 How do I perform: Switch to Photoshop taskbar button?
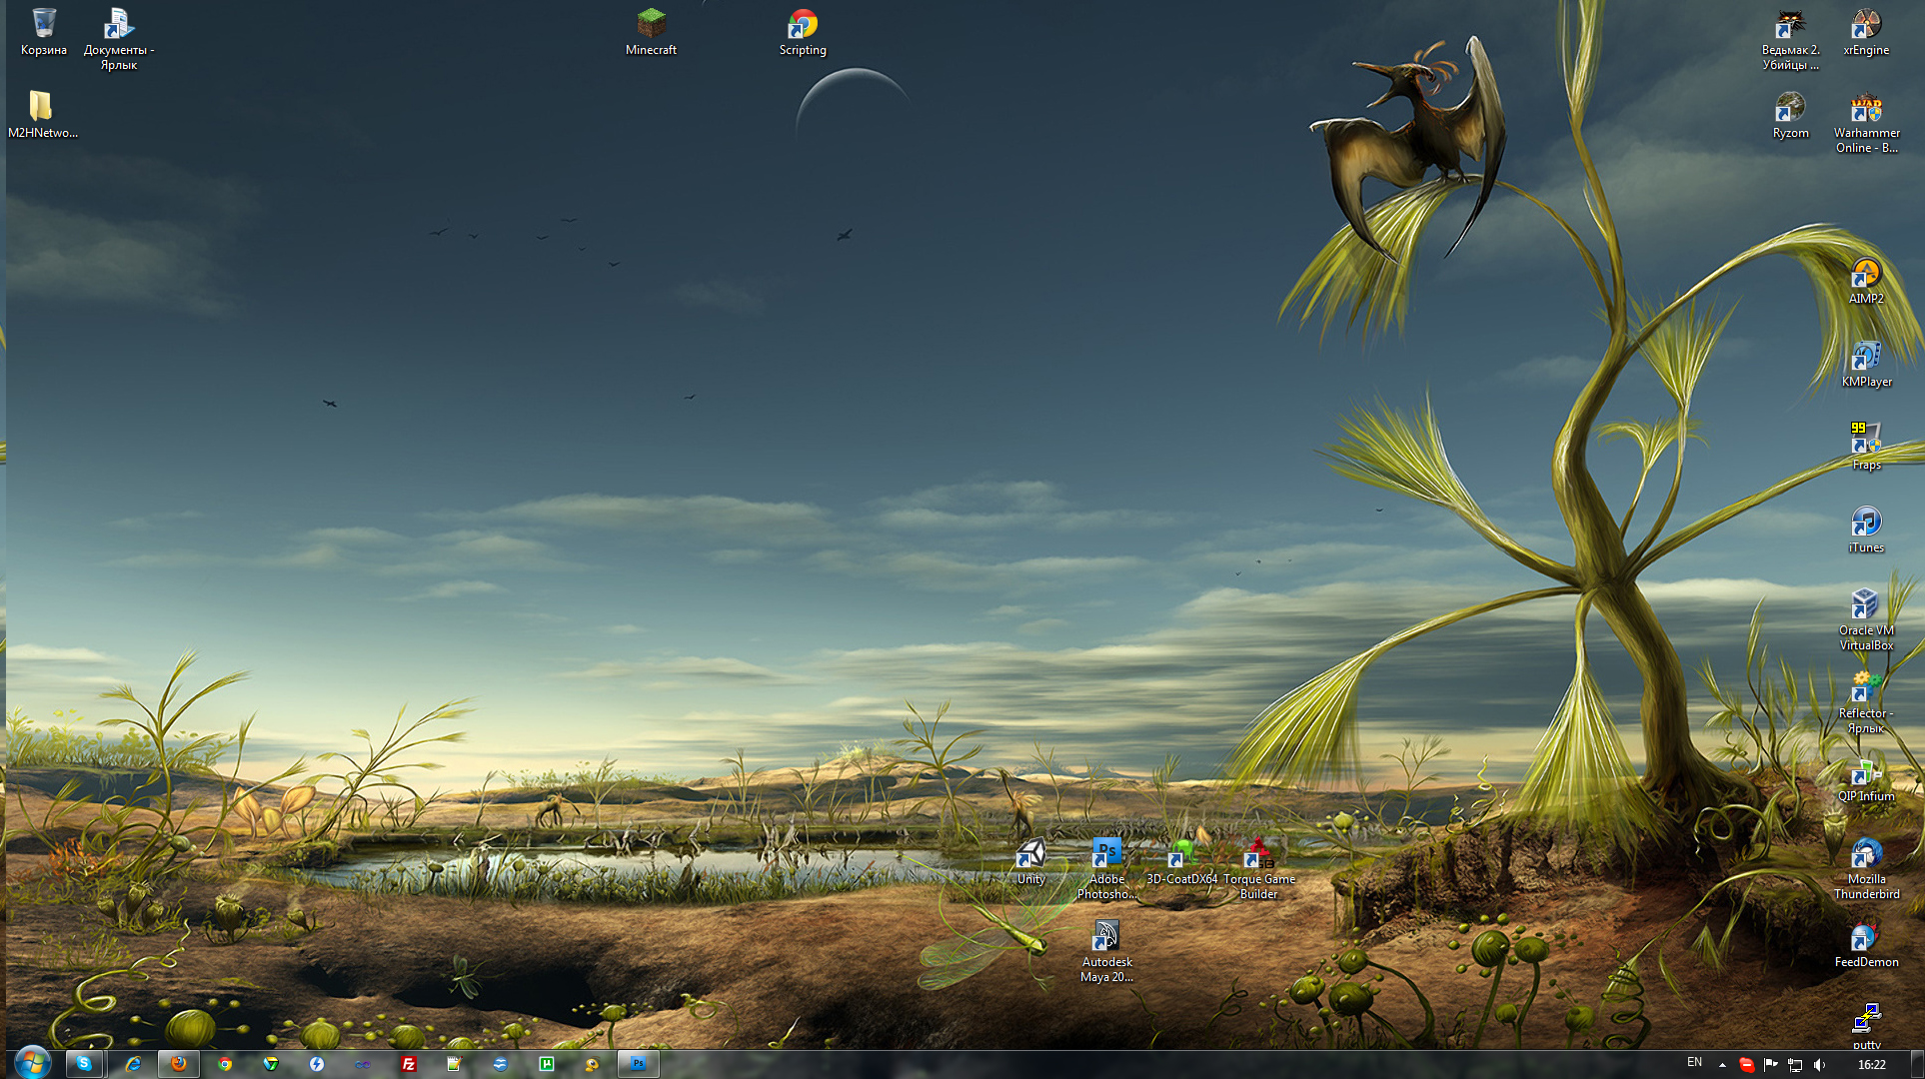tap(638, 1064)
